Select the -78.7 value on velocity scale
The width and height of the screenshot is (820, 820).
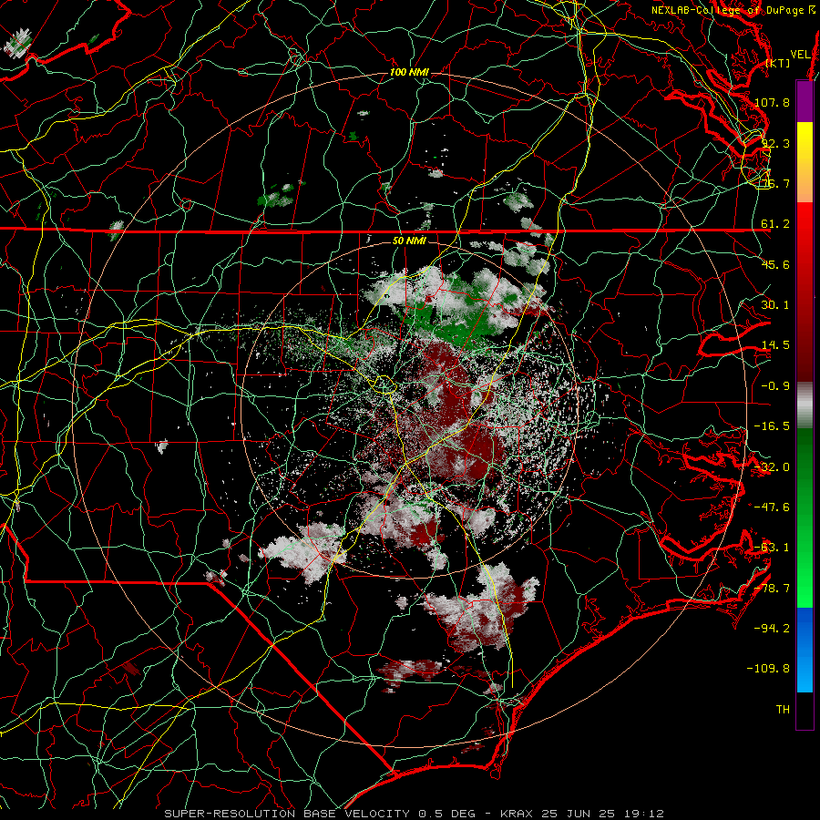click(x=772, y=589)
